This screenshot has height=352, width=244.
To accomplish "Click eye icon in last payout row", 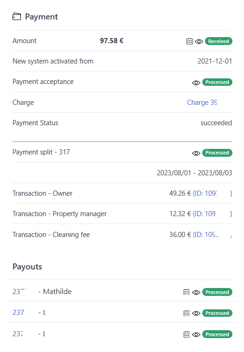I will pos(196,335).
